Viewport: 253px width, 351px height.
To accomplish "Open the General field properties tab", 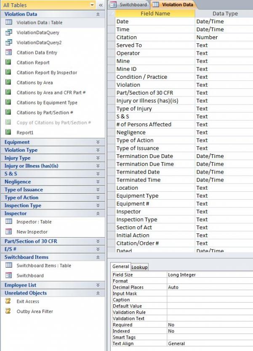I will (120, 266).
